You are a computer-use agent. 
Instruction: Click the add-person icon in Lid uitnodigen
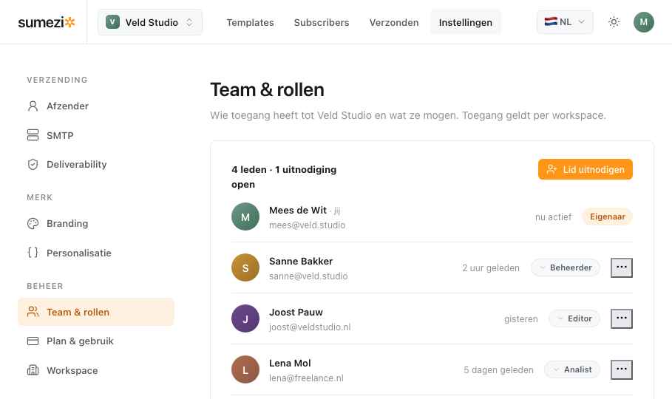tap(551, 169)
